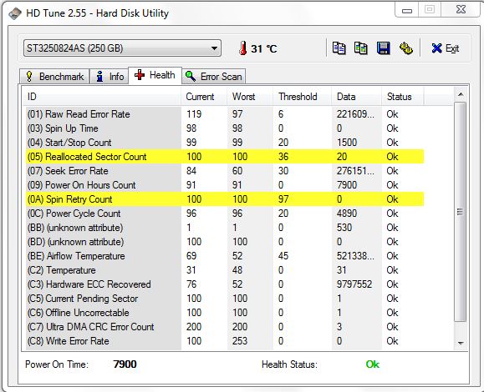This screenshot has height=392, width=484.
Task: Select the Health tab
Action: [155, 75]
